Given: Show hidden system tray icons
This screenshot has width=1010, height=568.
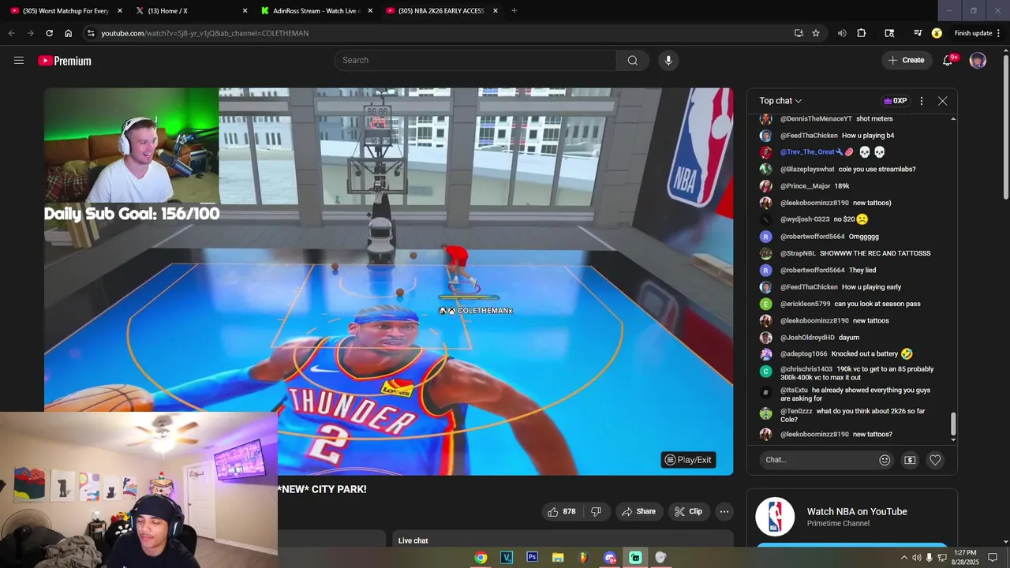Looking at the screenshot, I should point(903,558).
